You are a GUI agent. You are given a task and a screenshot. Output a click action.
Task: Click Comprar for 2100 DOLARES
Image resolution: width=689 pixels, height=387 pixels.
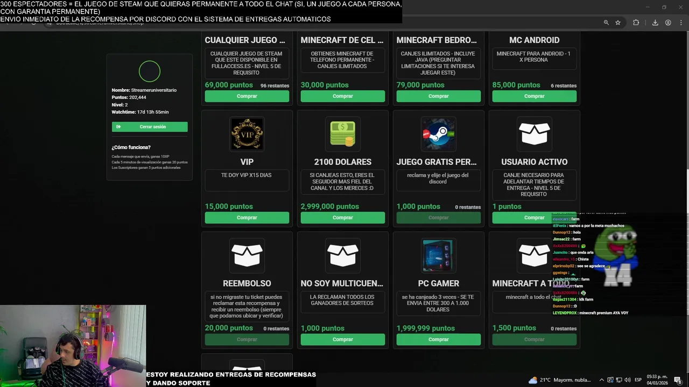(343, 218)
